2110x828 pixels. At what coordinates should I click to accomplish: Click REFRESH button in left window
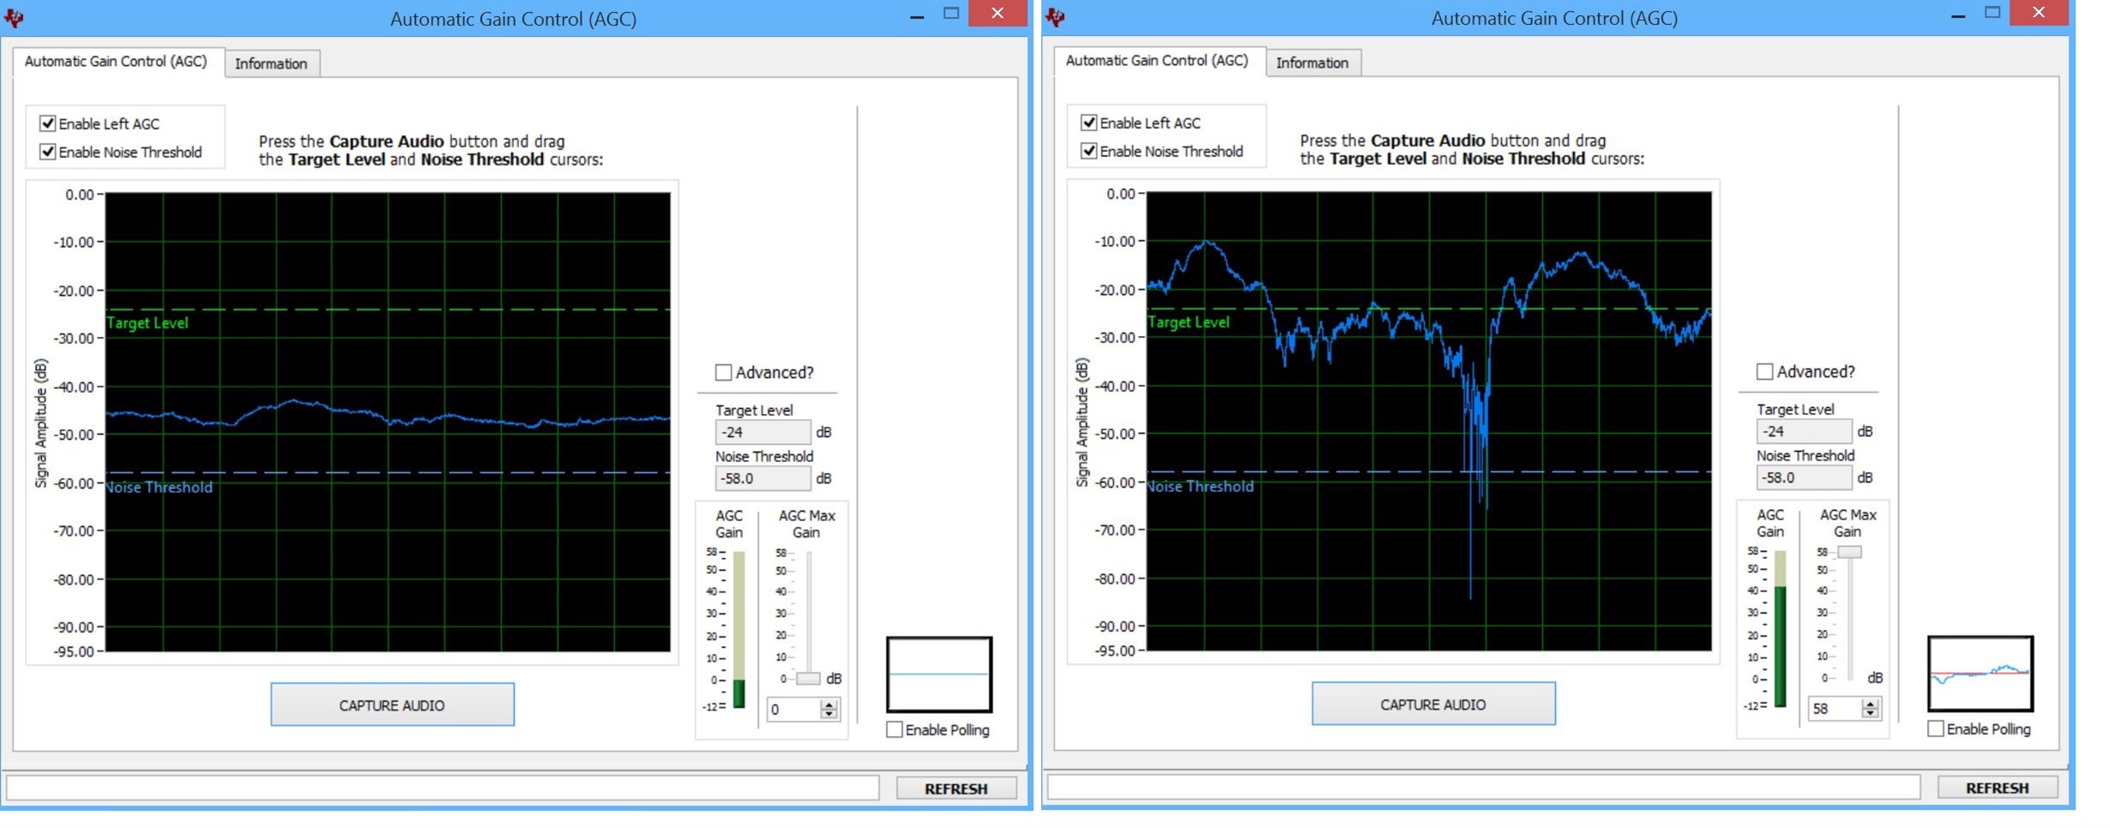coord(957,789)
